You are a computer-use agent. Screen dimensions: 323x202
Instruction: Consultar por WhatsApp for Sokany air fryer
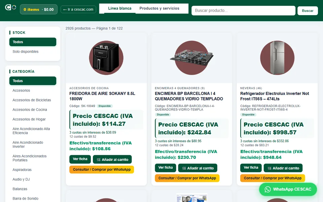click(102, 169)
